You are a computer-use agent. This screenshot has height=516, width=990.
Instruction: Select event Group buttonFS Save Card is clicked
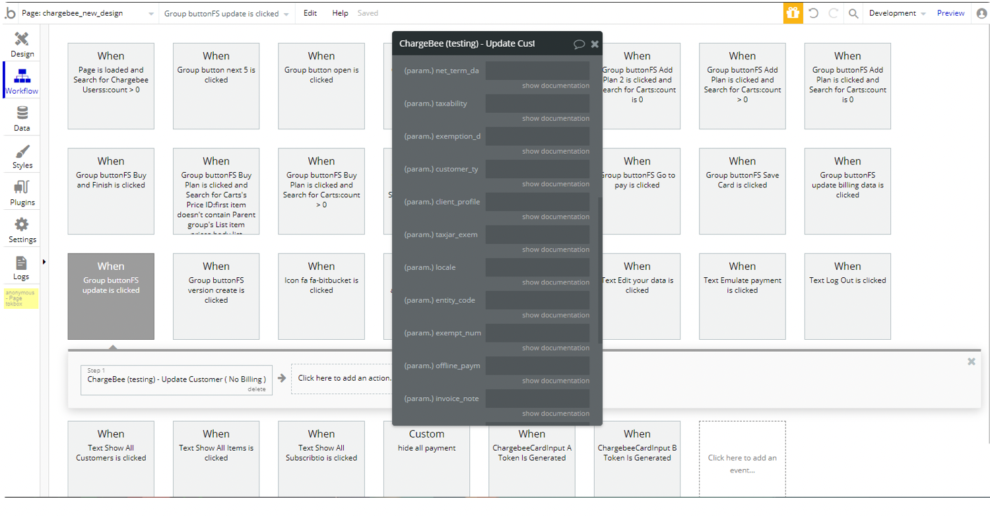pyautogui.click(x=742, y=191)
